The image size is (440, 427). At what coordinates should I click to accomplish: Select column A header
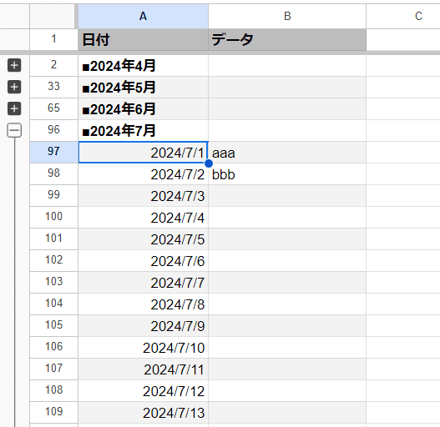143,16
